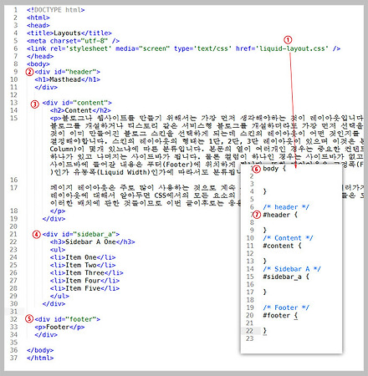Select the opening <body> tag
The width and height of the screenshot is (368, 376).
click(38, 64)
